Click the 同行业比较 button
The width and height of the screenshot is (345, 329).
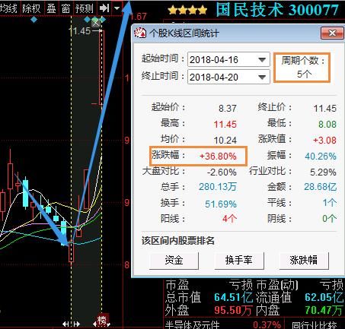[x=315, y=325]
